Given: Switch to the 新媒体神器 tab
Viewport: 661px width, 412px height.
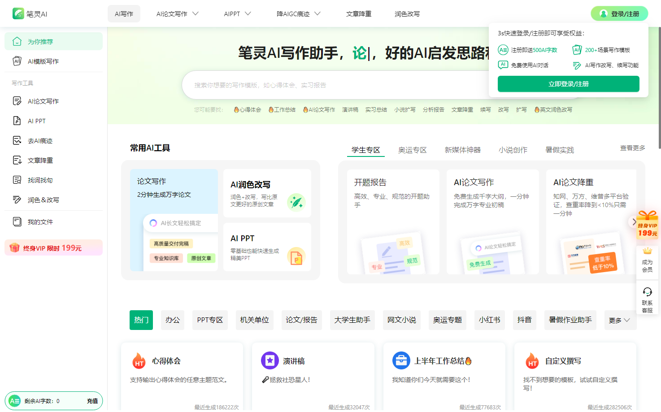Looking at the screenshot, I should [463, 150].
